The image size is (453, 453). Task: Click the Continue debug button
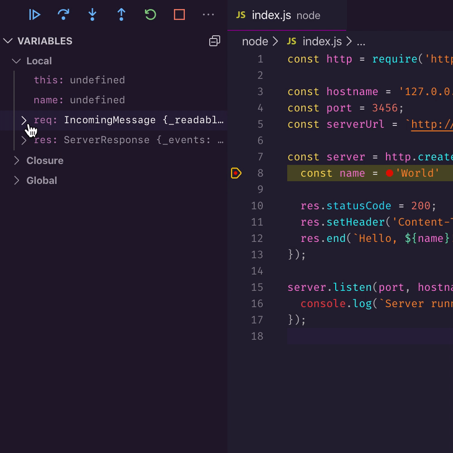pyautogui.click(x=35, y=15)
